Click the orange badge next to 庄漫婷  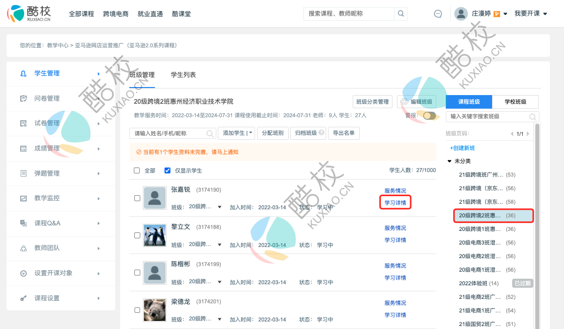pos(497,14)
